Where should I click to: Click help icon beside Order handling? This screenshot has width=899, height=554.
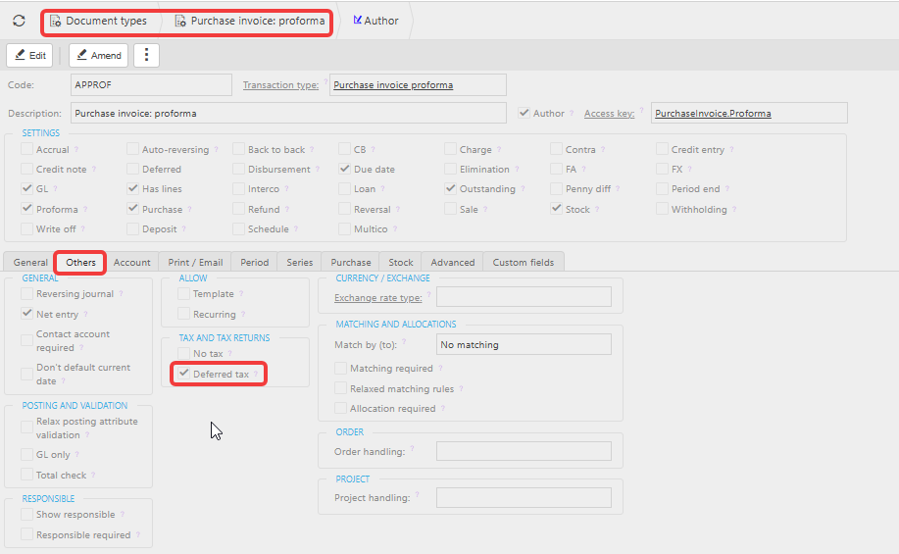point(412,448)
